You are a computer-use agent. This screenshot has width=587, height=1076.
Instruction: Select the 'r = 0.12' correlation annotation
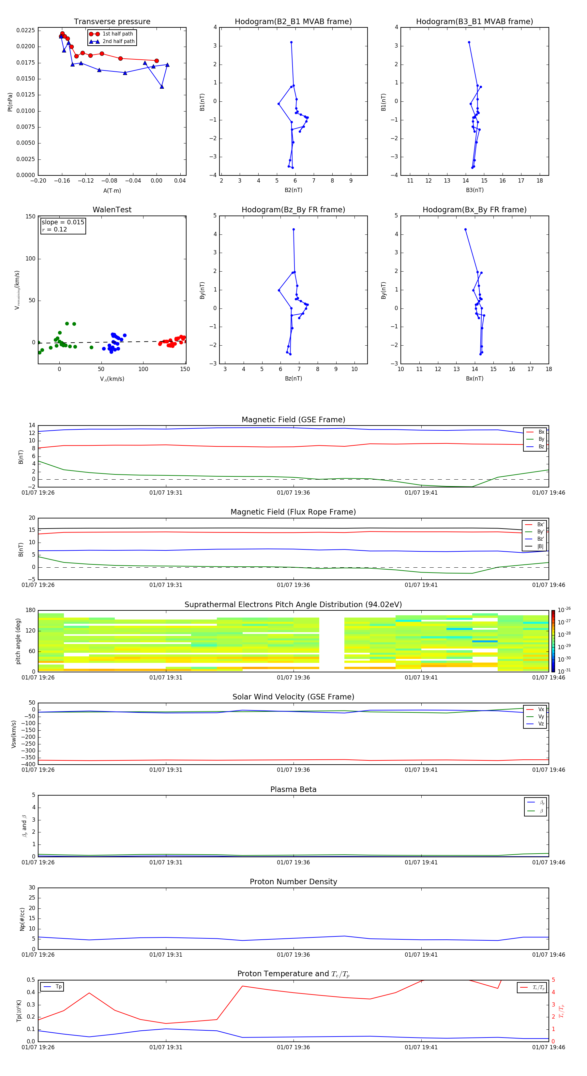54,229
